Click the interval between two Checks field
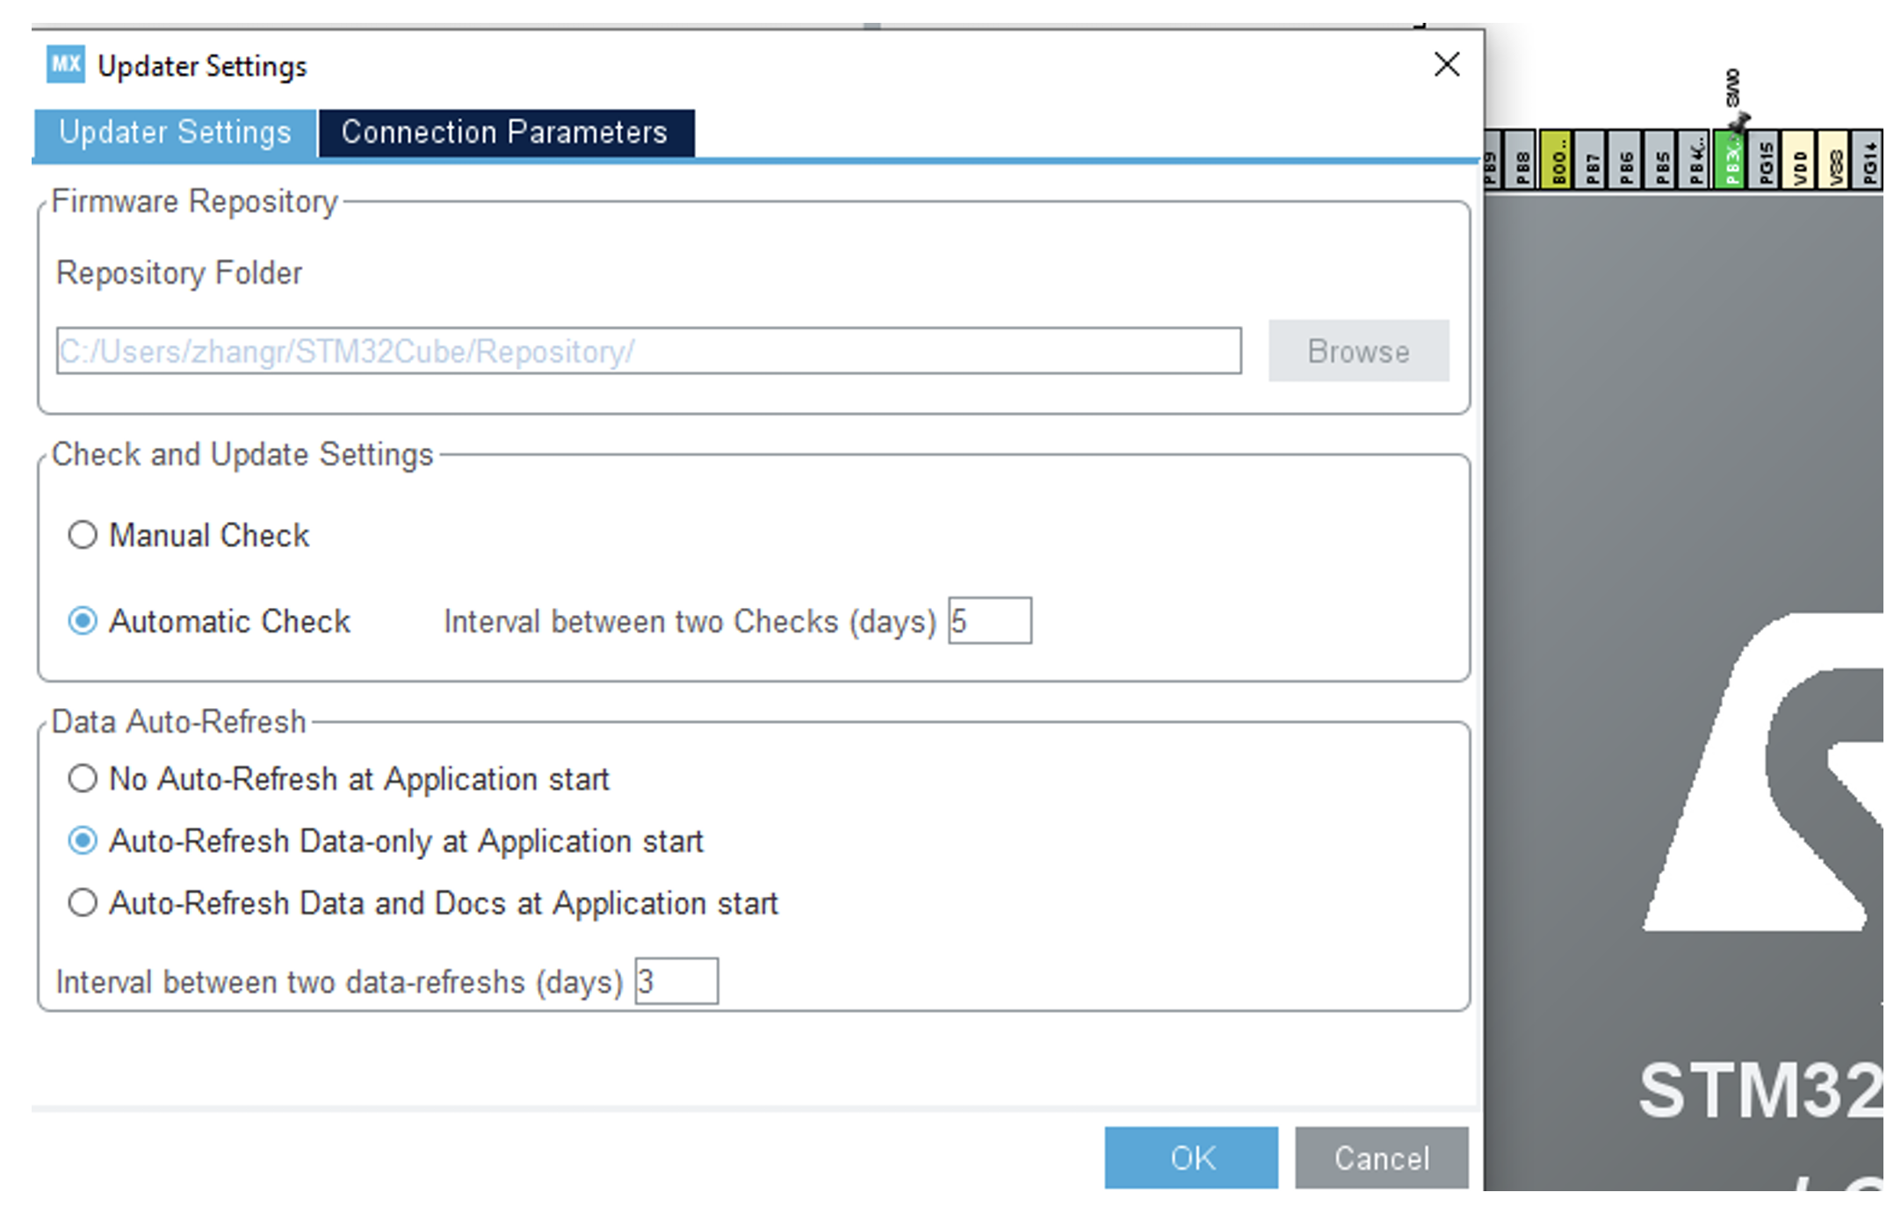The image size is (1901, 1214). point(989,621)
